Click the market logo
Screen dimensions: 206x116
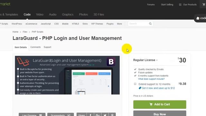5,4
